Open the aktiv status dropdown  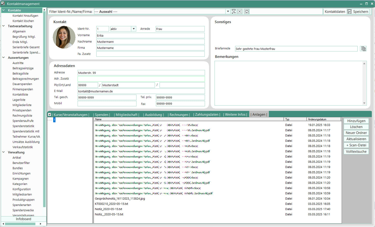(134, 29)
